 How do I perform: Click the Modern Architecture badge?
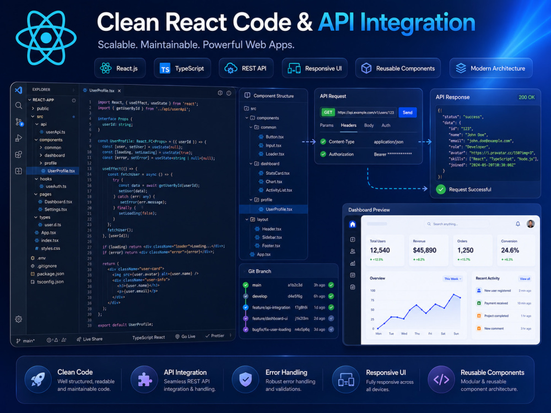pos(491,68)
